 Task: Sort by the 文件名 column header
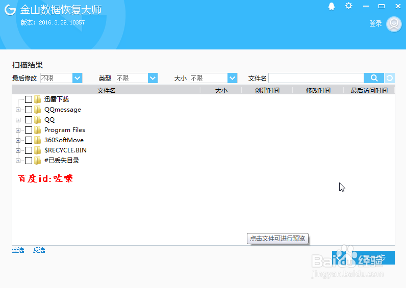106,90
